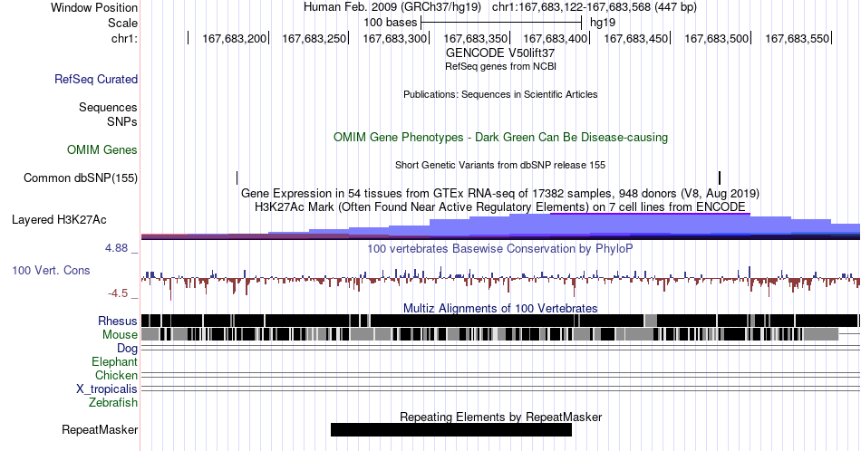Click the Chicken species label
Screen dimensions: 861x451
[x=116, y=375]
